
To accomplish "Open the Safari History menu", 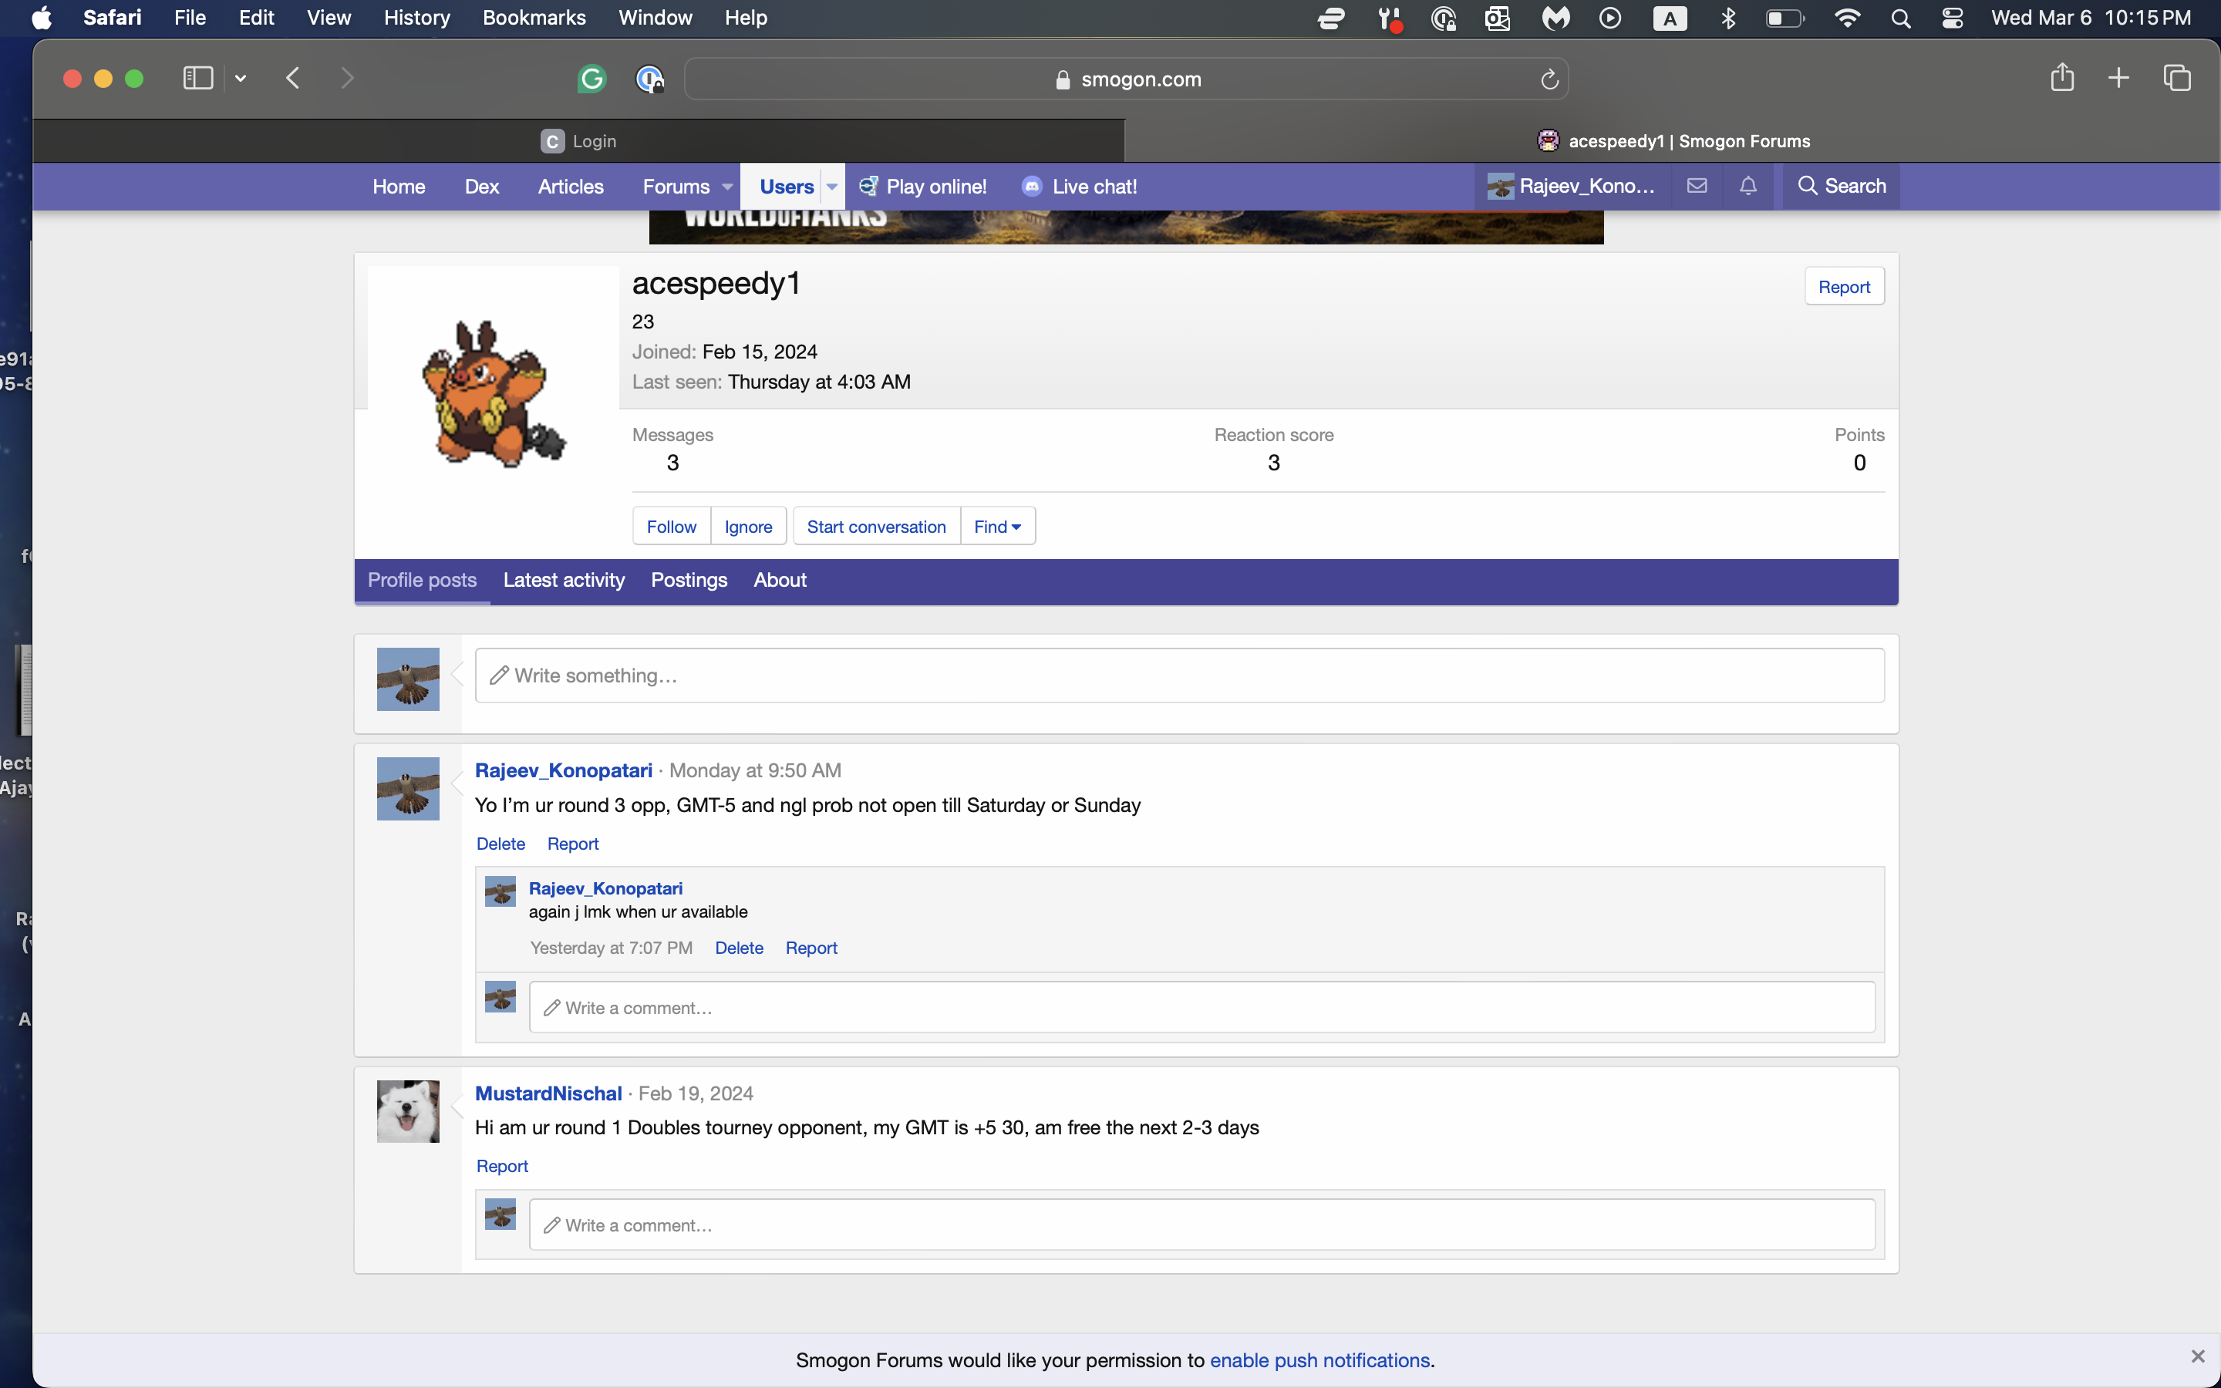I will point(416,19).
